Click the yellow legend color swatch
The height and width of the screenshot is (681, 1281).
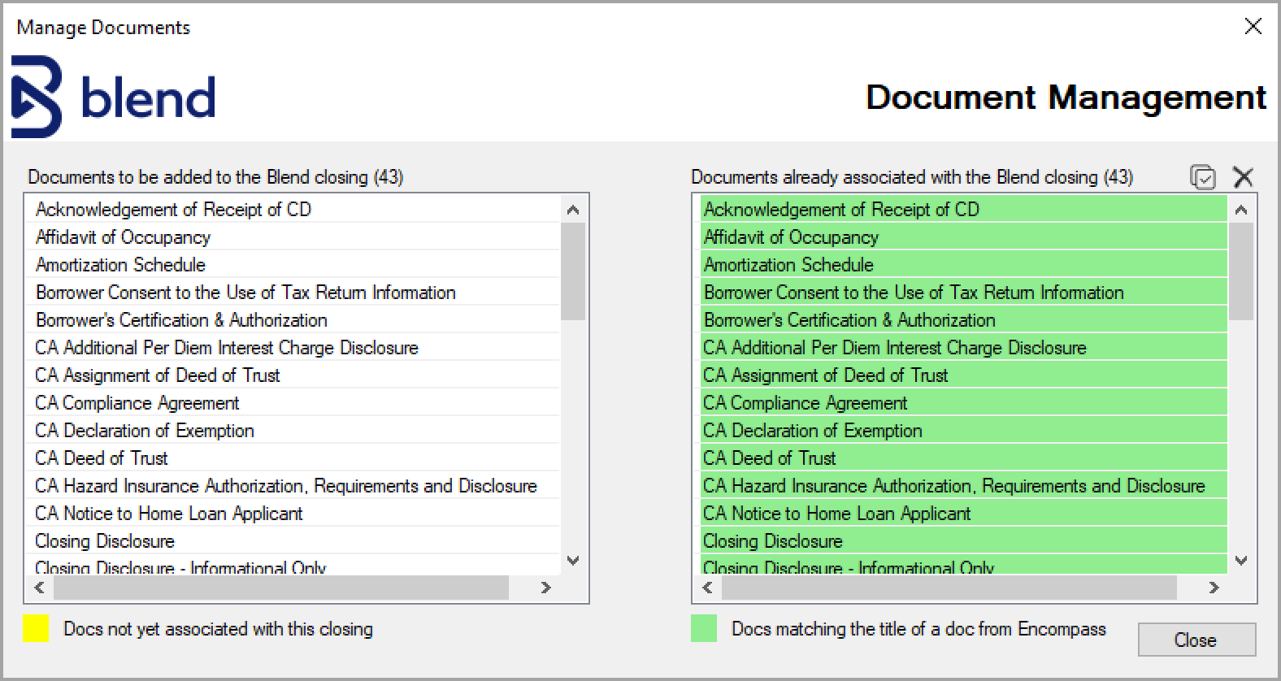click(x=36, y=628)
